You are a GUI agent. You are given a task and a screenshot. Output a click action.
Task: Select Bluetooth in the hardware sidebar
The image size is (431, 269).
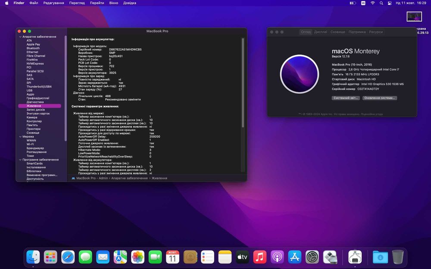pyautogui.click(x=33, y=48)
